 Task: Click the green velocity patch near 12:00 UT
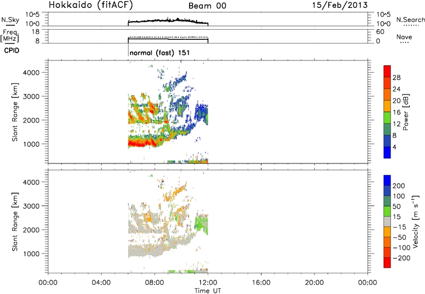tap(201, 223)
